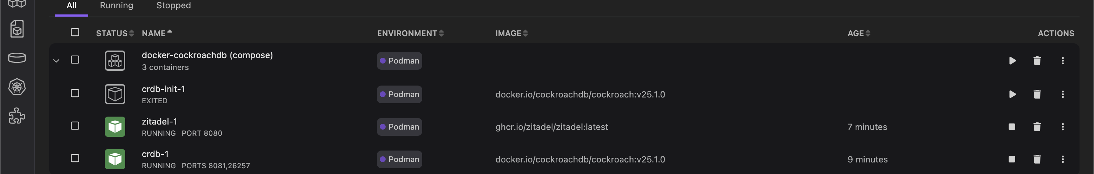This screenshot has width=1094, height=174.
Task: Stop the crdb-1 container
Action: point(1012,159)
